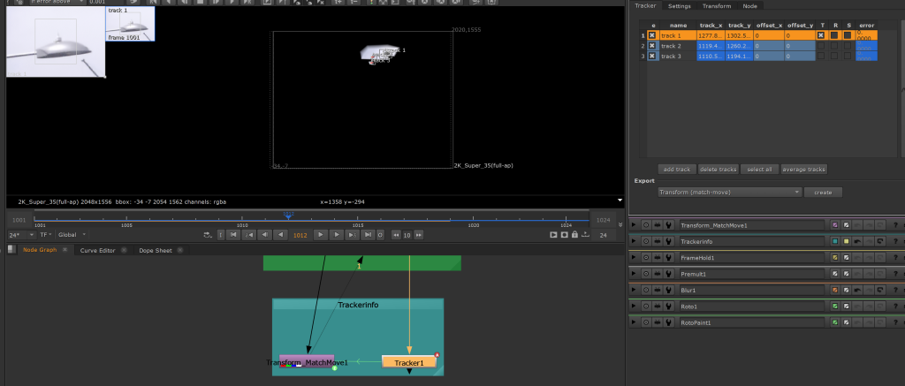The height and width of the screenshot is (386, 905).
Task: Click the average tracks button
Action: pos(803,169)
